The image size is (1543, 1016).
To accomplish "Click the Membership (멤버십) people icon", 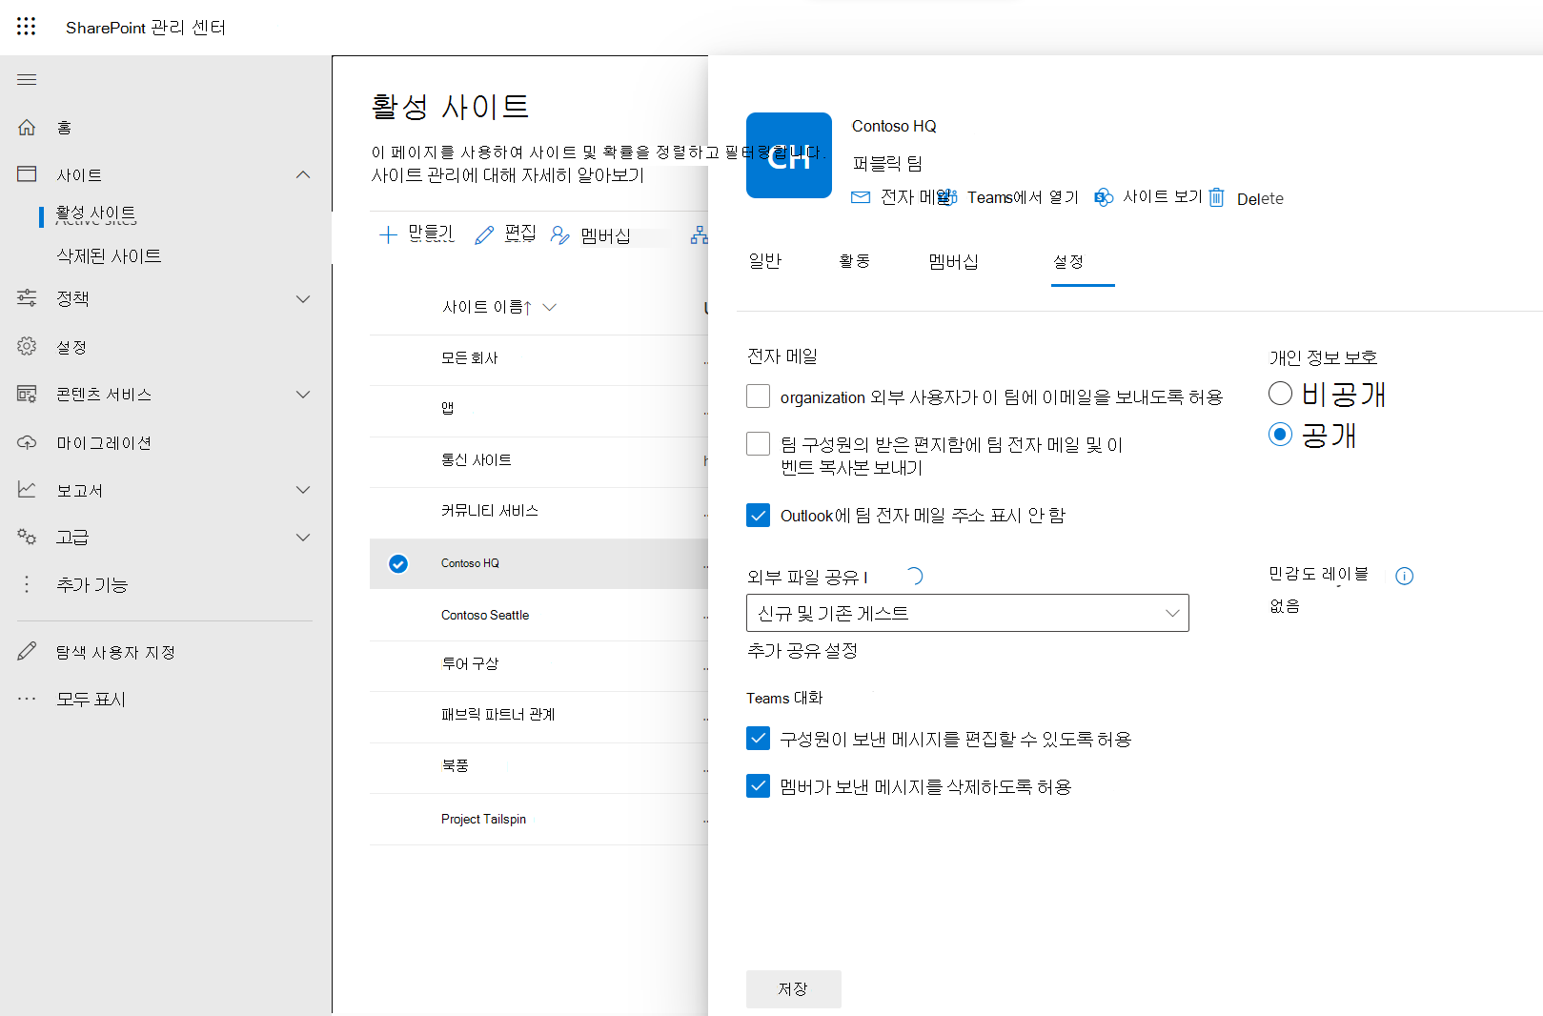I will point(559,234).
